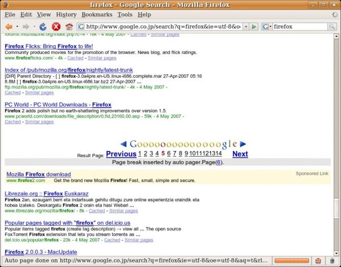
Task: Click the right blue arrow by Google logo
Action: tap(243, 144)
